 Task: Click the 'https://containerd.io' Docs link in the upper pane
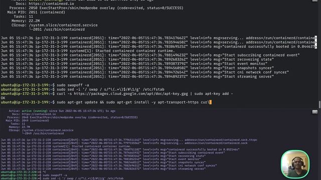click(51, 3)
